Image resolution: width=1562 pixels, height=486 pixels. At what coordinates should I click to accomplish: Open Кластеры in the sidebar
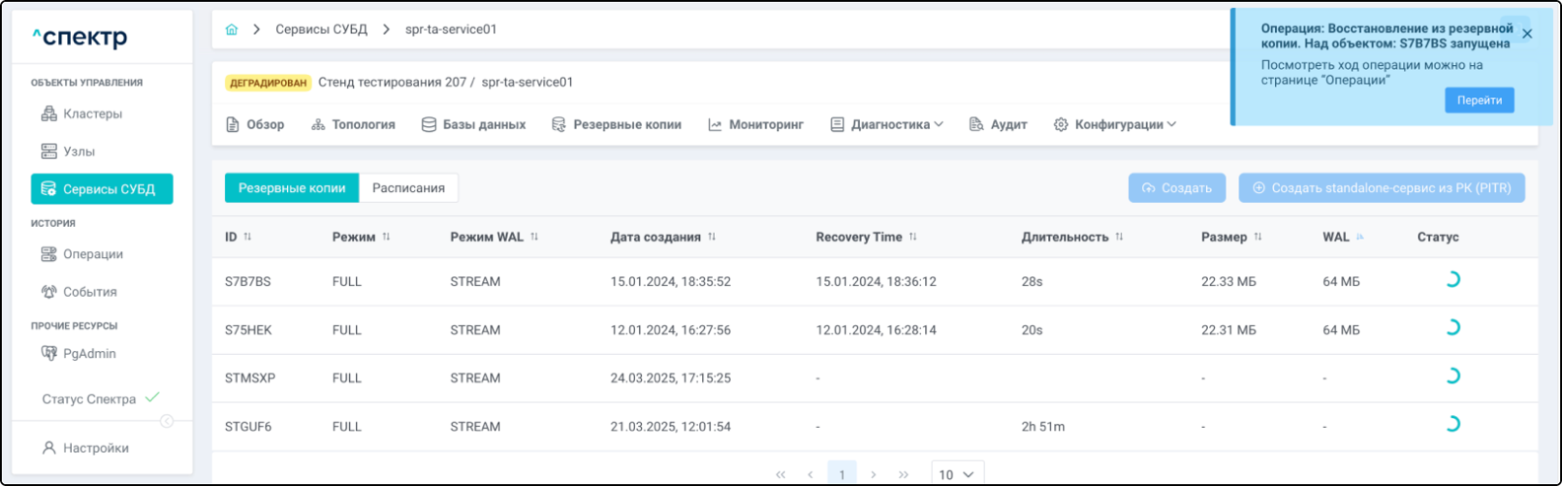92,114
